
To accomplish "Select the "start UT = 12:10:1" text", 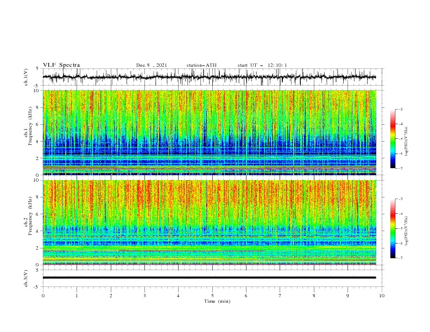I will point(262,65).
